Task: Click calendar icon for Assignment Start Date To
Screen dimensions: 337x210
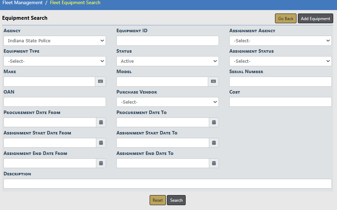Action: 214,143
